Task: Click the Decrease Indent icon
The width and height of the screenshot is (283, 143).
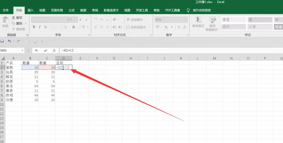Action: click(x=114, y=27)
